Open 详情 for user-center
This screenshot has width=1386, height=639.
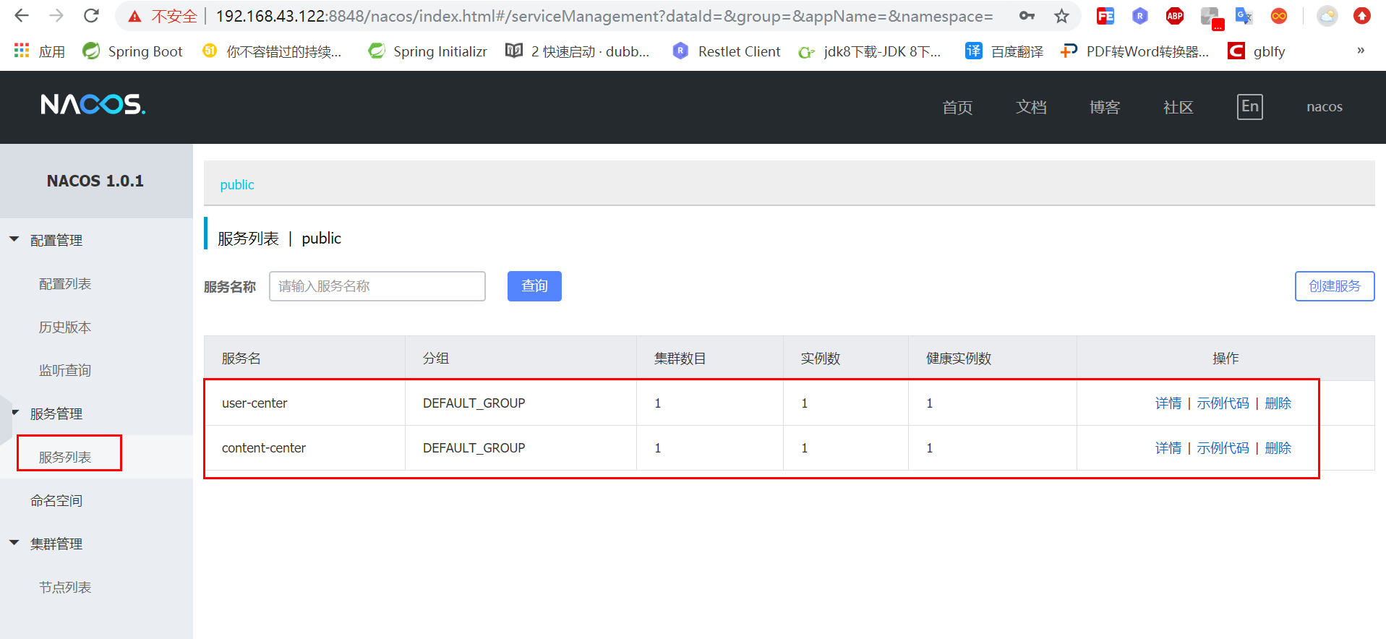(1168, 403)
